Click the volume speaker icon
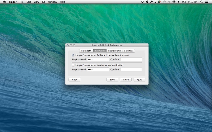This screenshot has height=132, width=212. click(179, 2)
